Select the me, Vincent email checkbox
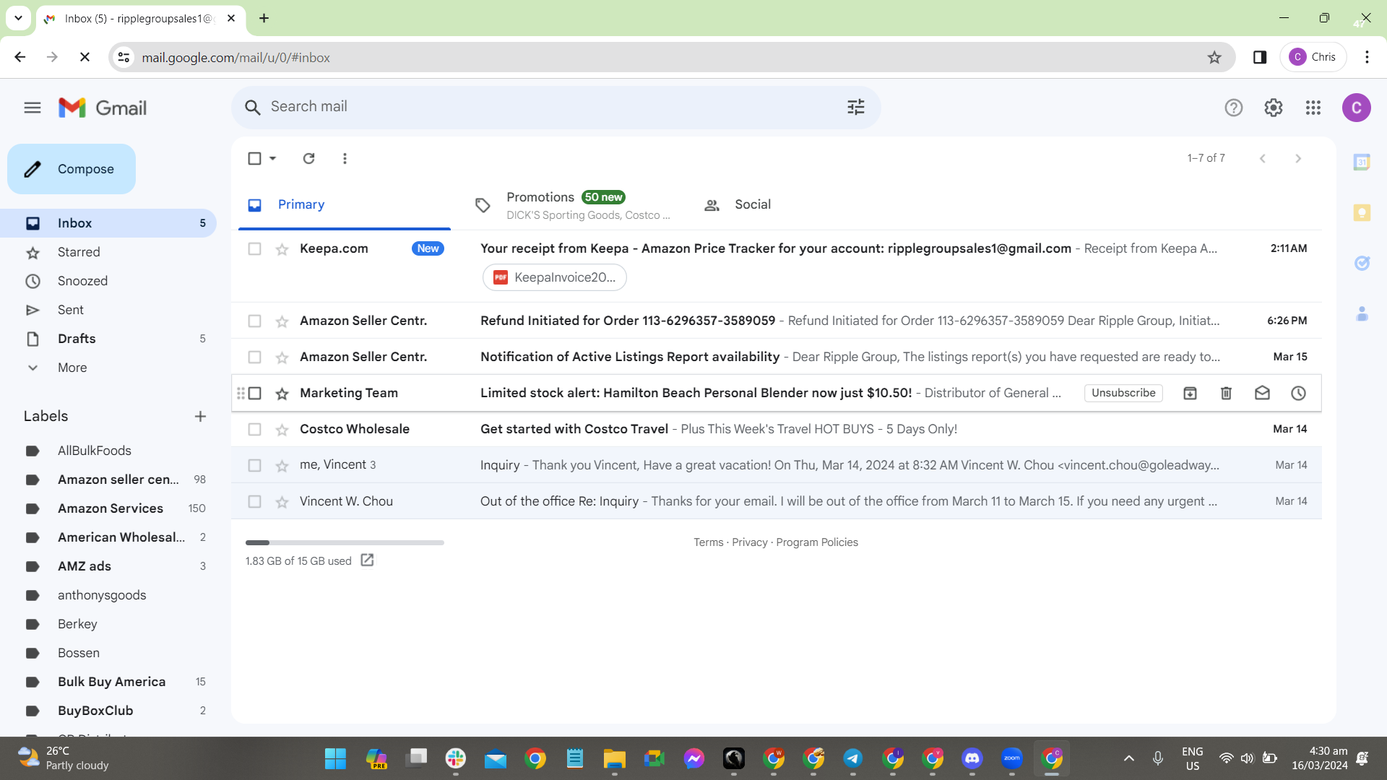1387x780 pixels. [254, 465]
